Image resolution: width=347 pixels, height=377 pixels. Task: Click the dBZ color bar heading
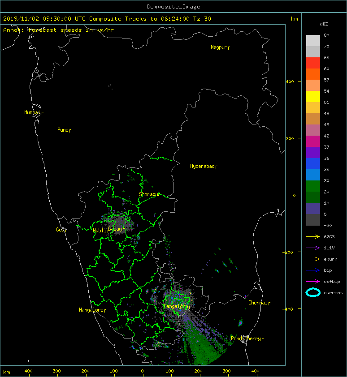[x=324, y=24]
